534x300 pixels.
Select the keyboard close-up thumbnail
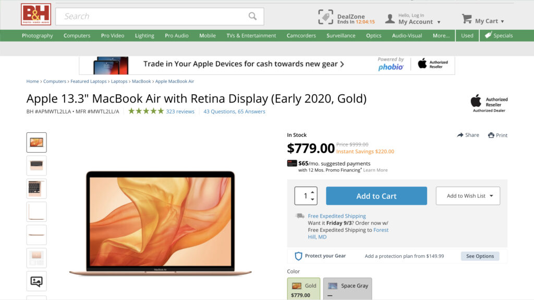pyautogui.click(x=37, y=189)
